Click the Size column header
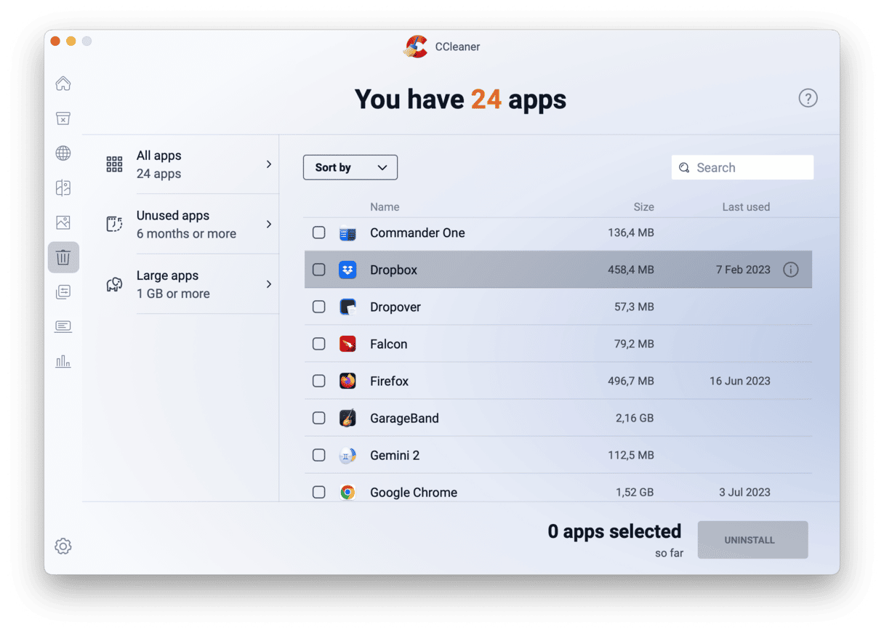The height and width of the screenshot is (633, 884). pos(643,207)
